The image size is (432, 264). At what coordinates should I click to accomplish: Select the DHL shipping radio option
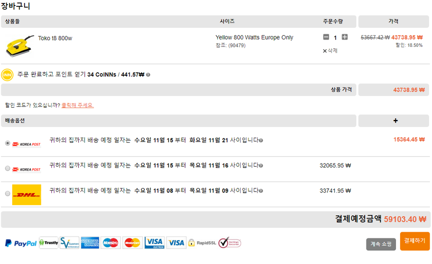(8, 193)
